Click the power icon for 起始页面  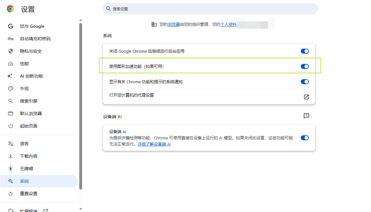pos(10,126)
